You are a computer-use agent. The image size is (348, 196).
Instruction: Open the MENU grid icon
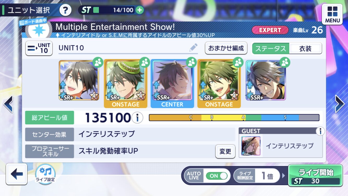(332, 14)
